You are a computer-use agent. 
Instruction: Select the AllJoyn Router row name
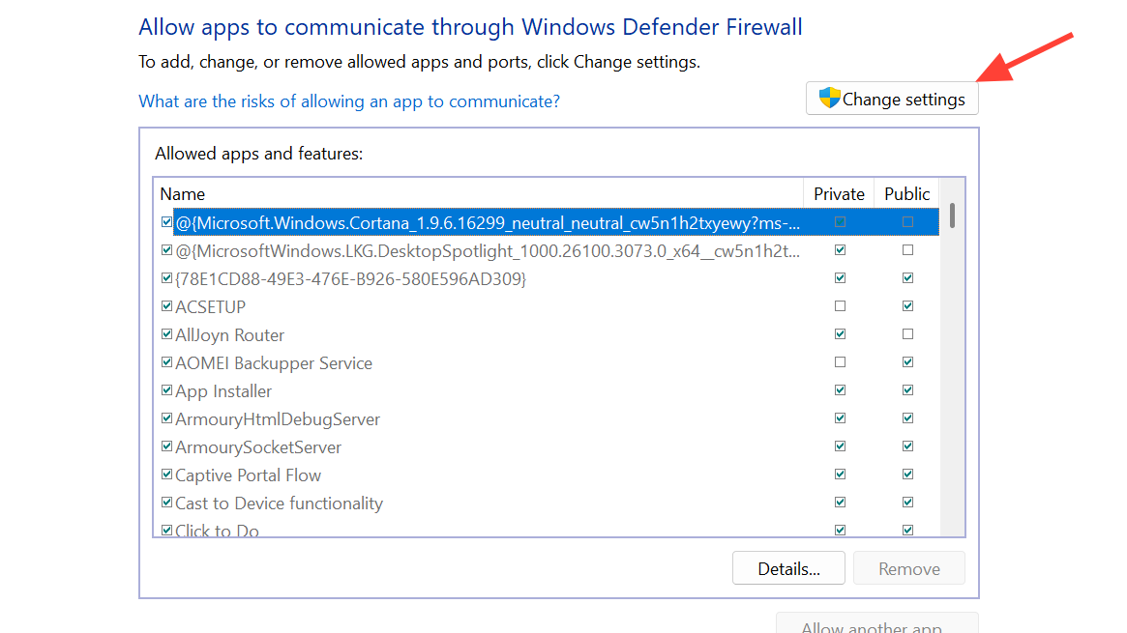coord(230,335)
